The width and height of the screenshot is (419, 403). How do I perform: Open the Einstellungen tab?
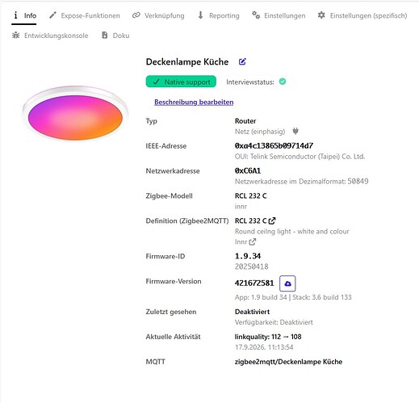pyautogui.click(x=279, y=15)
